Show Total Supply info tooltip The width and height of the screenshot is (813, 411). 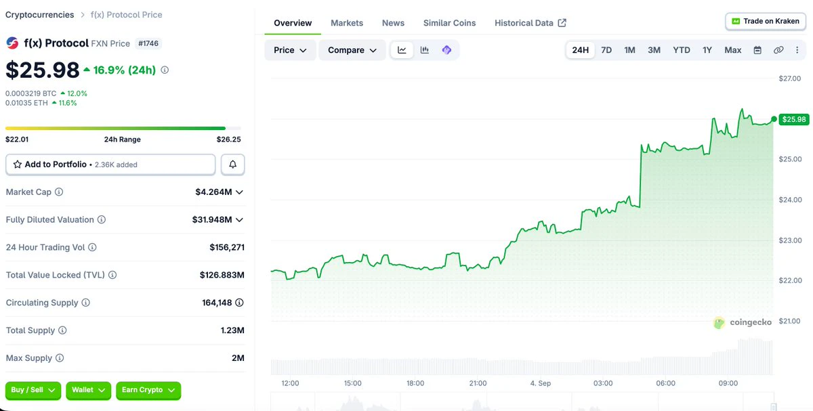[62, 330]
